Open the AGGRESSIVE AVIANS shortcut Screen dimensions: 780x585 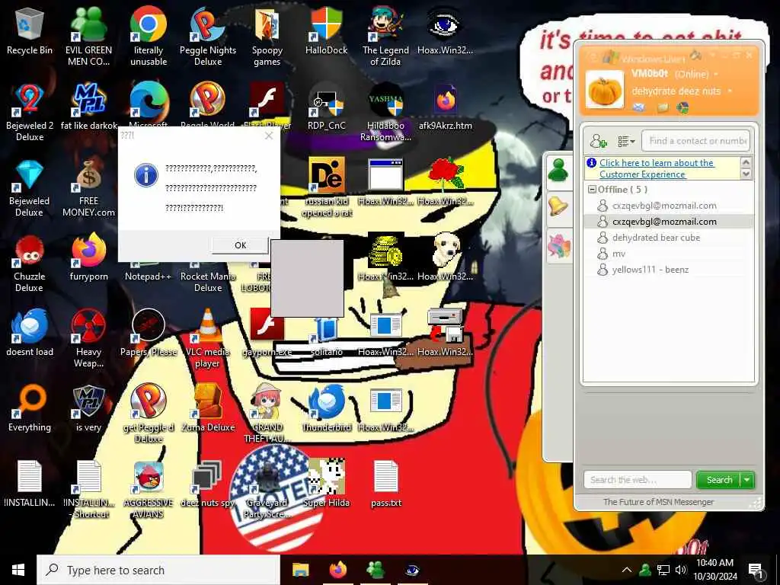[x=149, y=490]
